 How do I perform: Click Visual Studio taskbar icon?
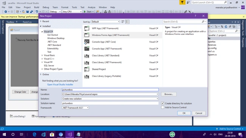click(x=70, y=134)
